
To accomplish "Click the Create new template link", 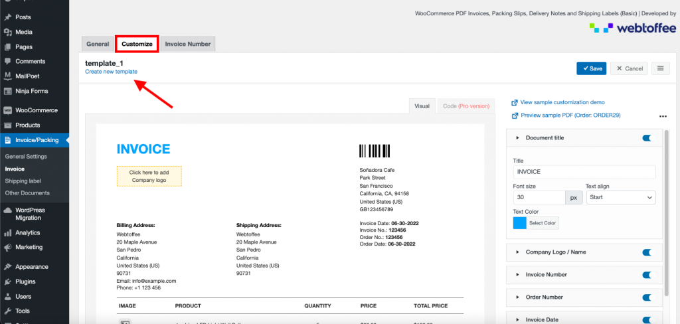I will click(x=111, y=72).
